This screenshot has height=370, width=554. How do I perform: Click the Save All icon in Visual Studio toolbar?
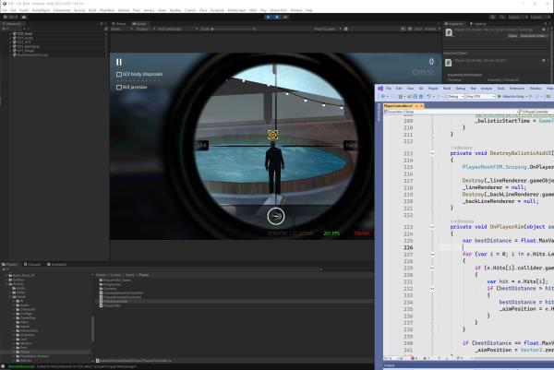coord(421,96)
